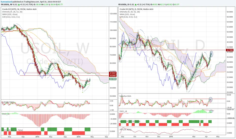Select the ellipse around the latest daily candle

coord(211,54)
